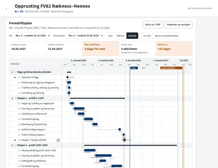The image size is (218, 168).
Task: Click the Bærelag og finplanering Gantt bar
Action: coord(95,124)
